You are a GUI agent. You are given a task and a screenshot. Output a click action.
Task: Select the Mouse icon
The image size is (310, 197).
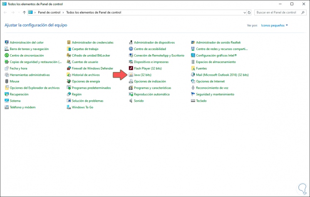point(7,81)
